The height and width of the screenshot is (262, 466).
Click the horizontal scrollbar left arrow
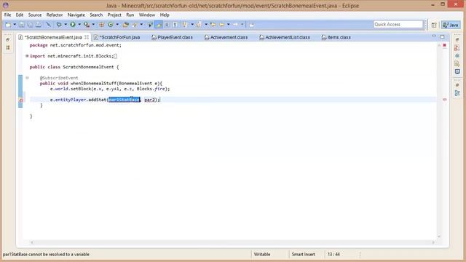point(32,242)
